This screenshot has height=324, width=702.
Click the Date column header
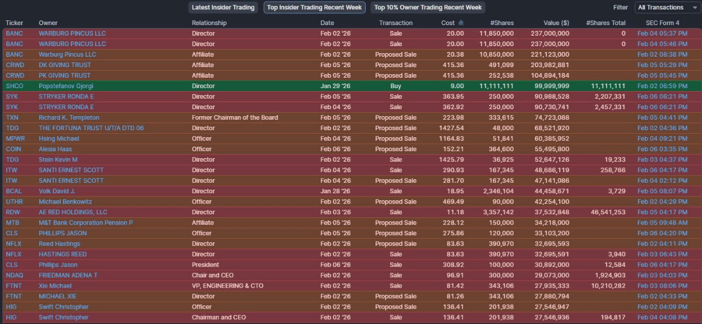tap(327, 23)
